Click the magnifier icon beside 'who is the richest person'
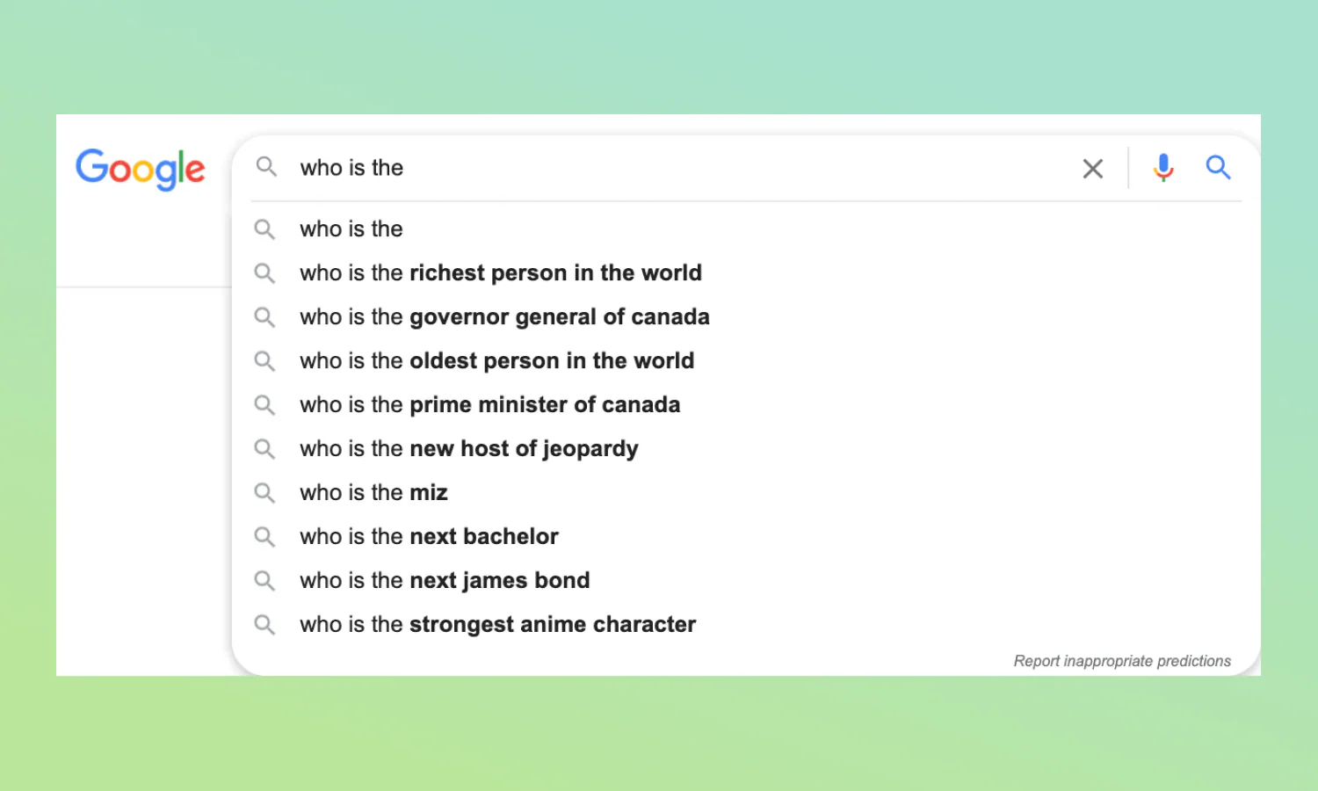This screenshot has height=791, width=1318. coord(264,272)
